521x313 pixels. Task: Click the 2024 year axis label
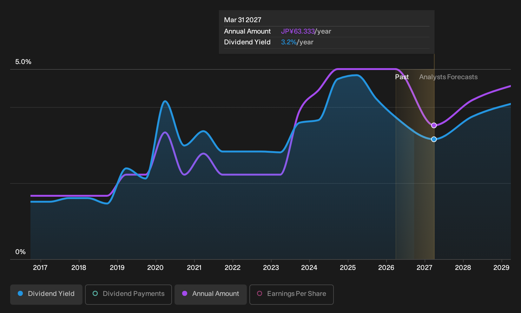[309, 268]
